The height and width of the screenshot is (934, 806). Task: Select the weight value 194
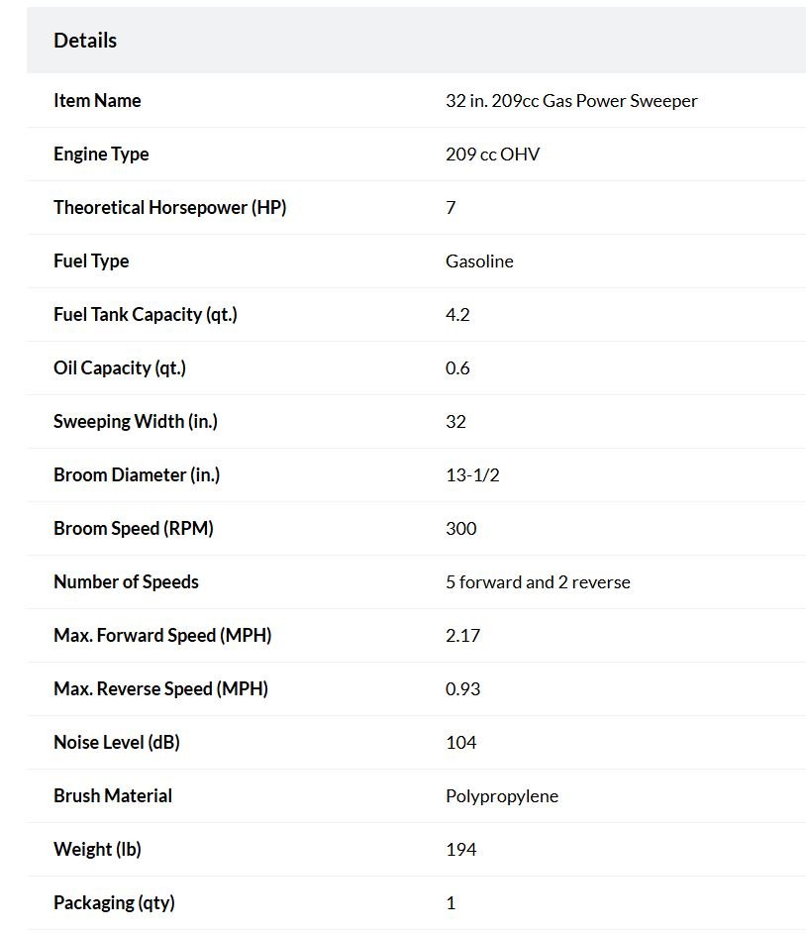coord(460,850)
